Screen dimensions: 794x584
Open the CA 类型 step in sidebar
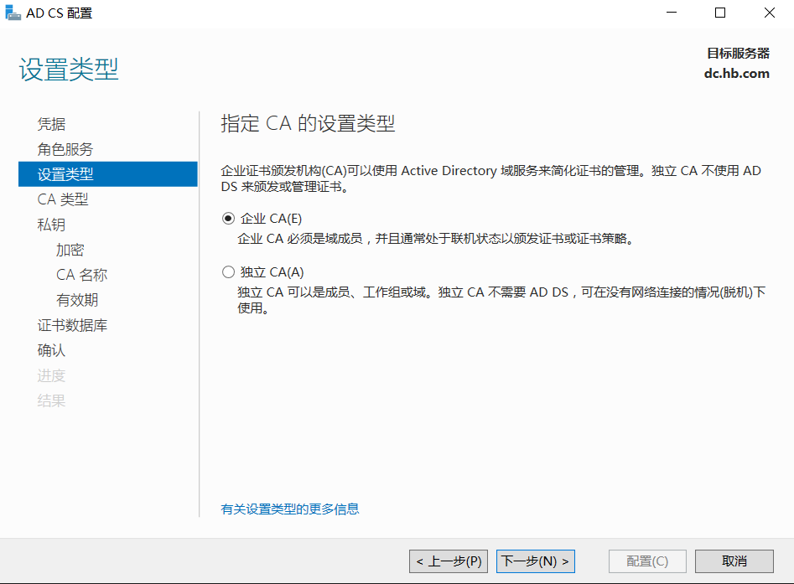(63, 199)
